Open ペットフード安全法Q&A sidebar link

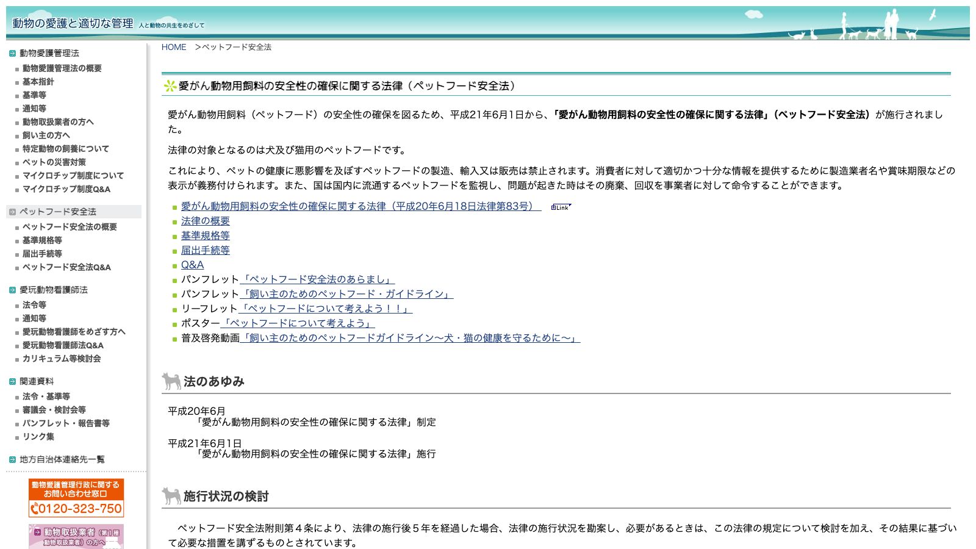pos(66,267)
